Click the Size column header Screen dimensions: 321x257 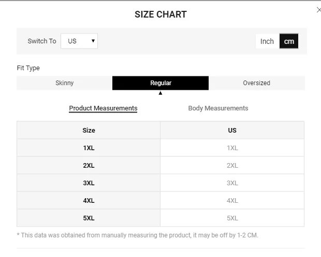(89, 131)
